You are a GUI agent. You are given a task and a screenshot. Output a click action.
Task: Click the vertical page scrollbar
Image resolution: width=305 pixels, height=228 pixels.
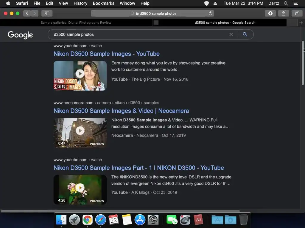pyautogui.click(x=303, y=63)
